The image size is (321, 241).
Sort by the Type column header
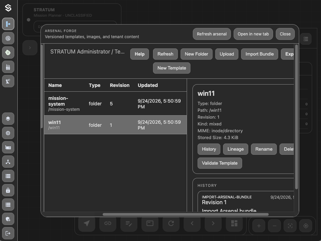point(95,85)
